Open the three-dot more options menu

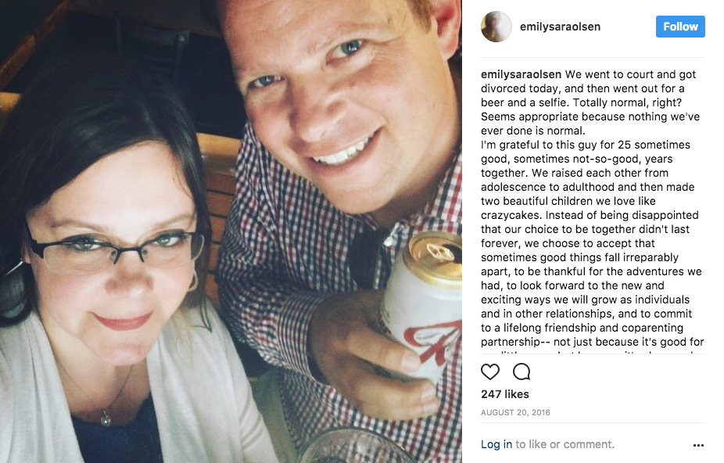[x=698, y=445]
